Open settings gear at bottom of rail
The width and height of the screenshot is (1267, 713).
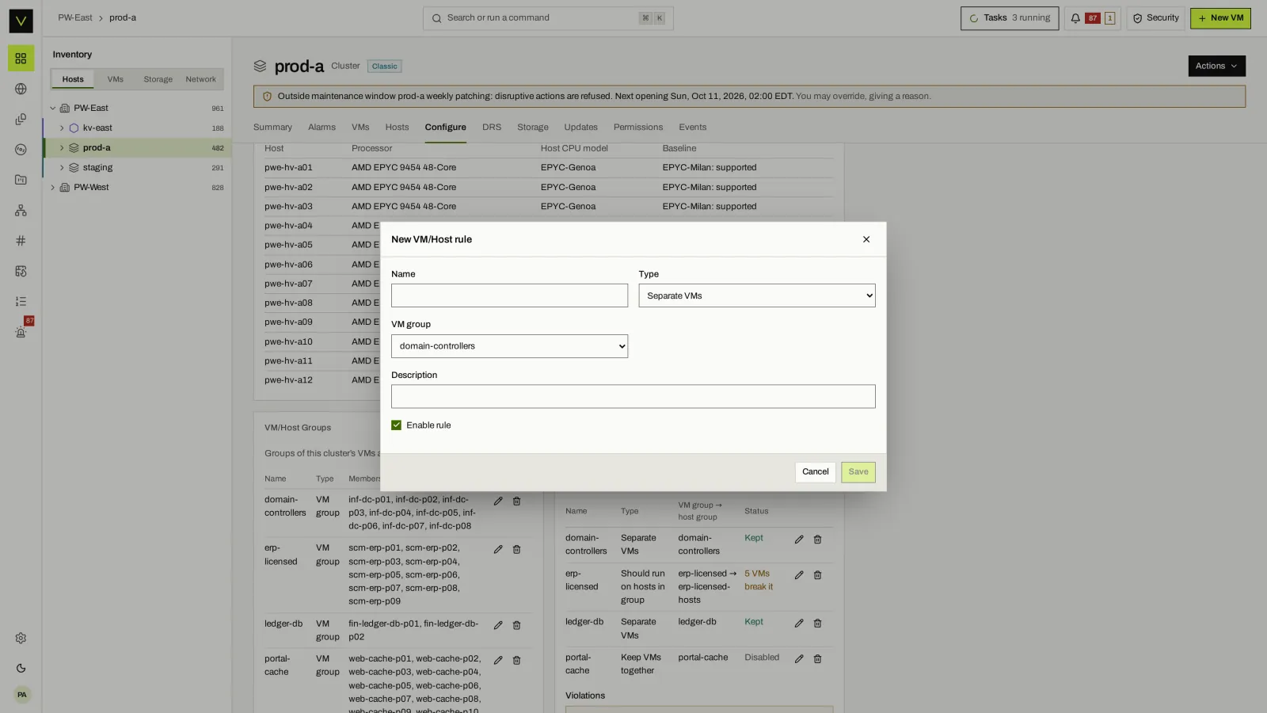[x=21, y=639]
